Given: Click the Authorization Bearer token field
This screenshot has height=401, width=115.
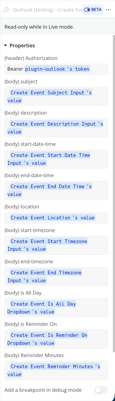Looking at the screenshot, I should point(56,69).
